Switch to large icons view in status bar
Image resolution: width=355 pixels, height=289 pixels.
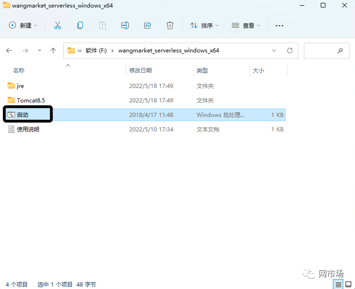coord(348,284)
